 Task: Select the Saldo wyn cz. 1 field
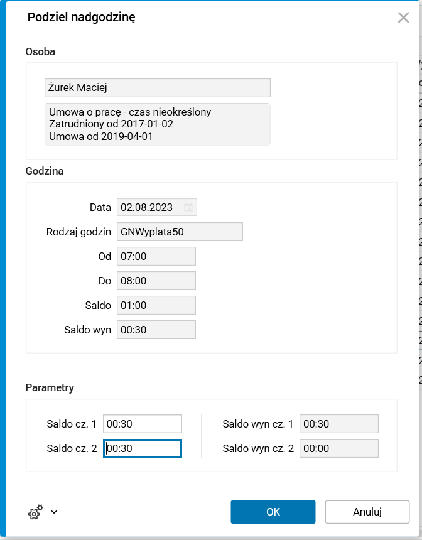[339, 424]
